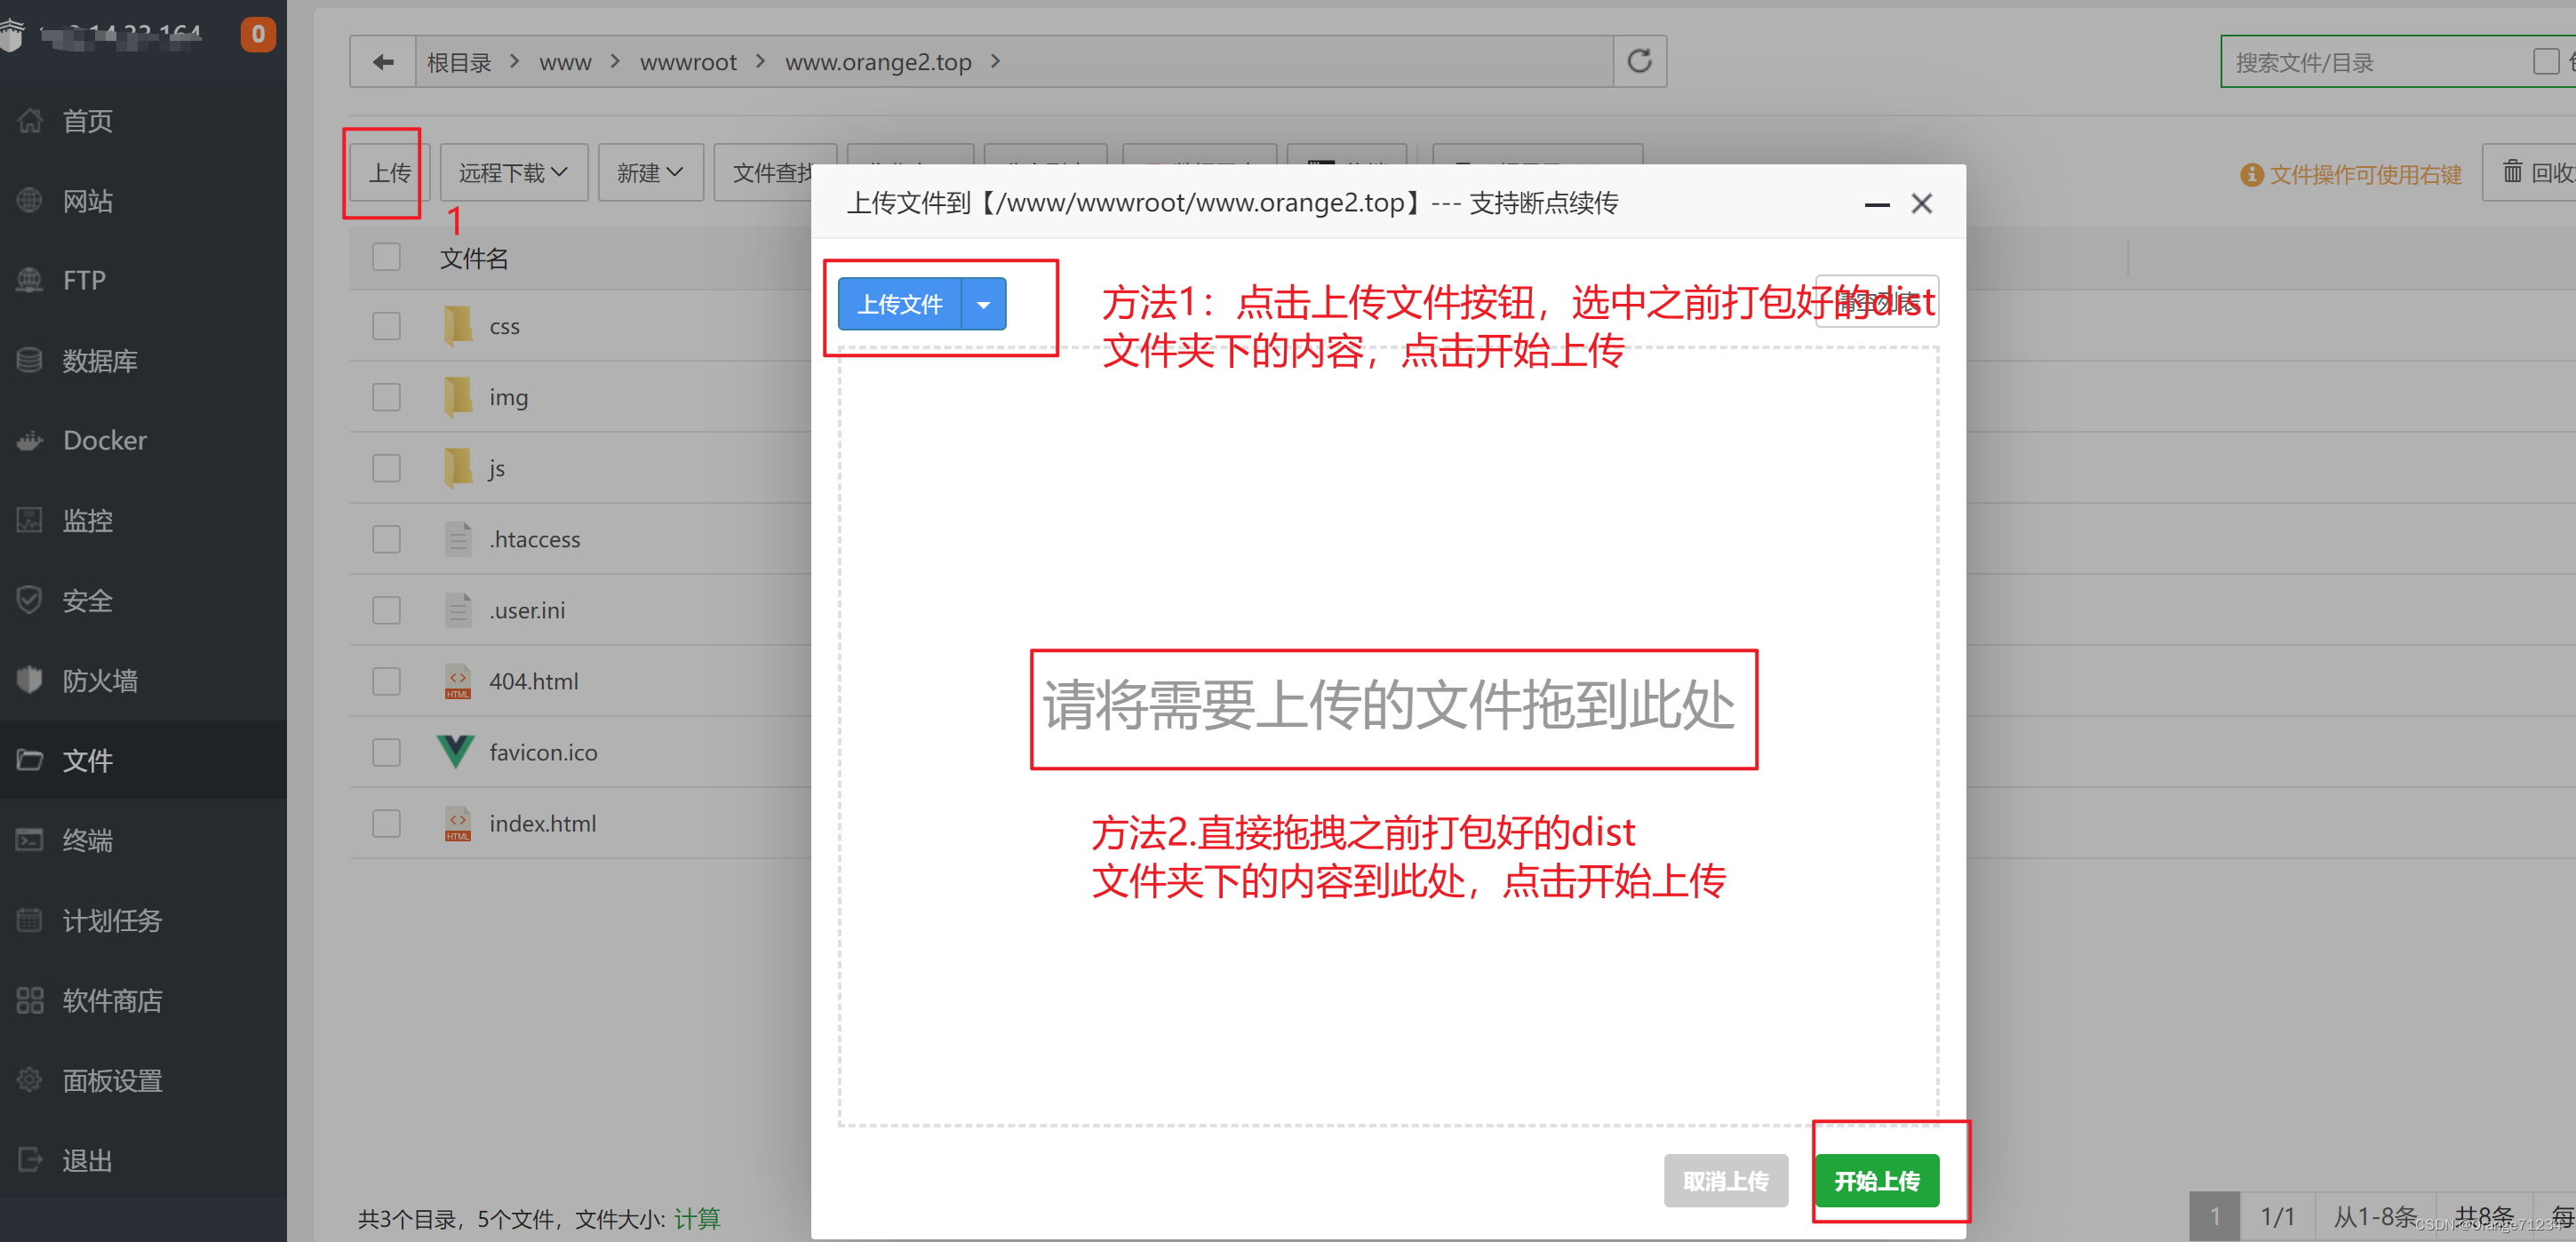The width and height of the screenshot is (2576, 1242).
Task: Toggle the select-all checkbox beside 文件名
Action: point(386,258)
